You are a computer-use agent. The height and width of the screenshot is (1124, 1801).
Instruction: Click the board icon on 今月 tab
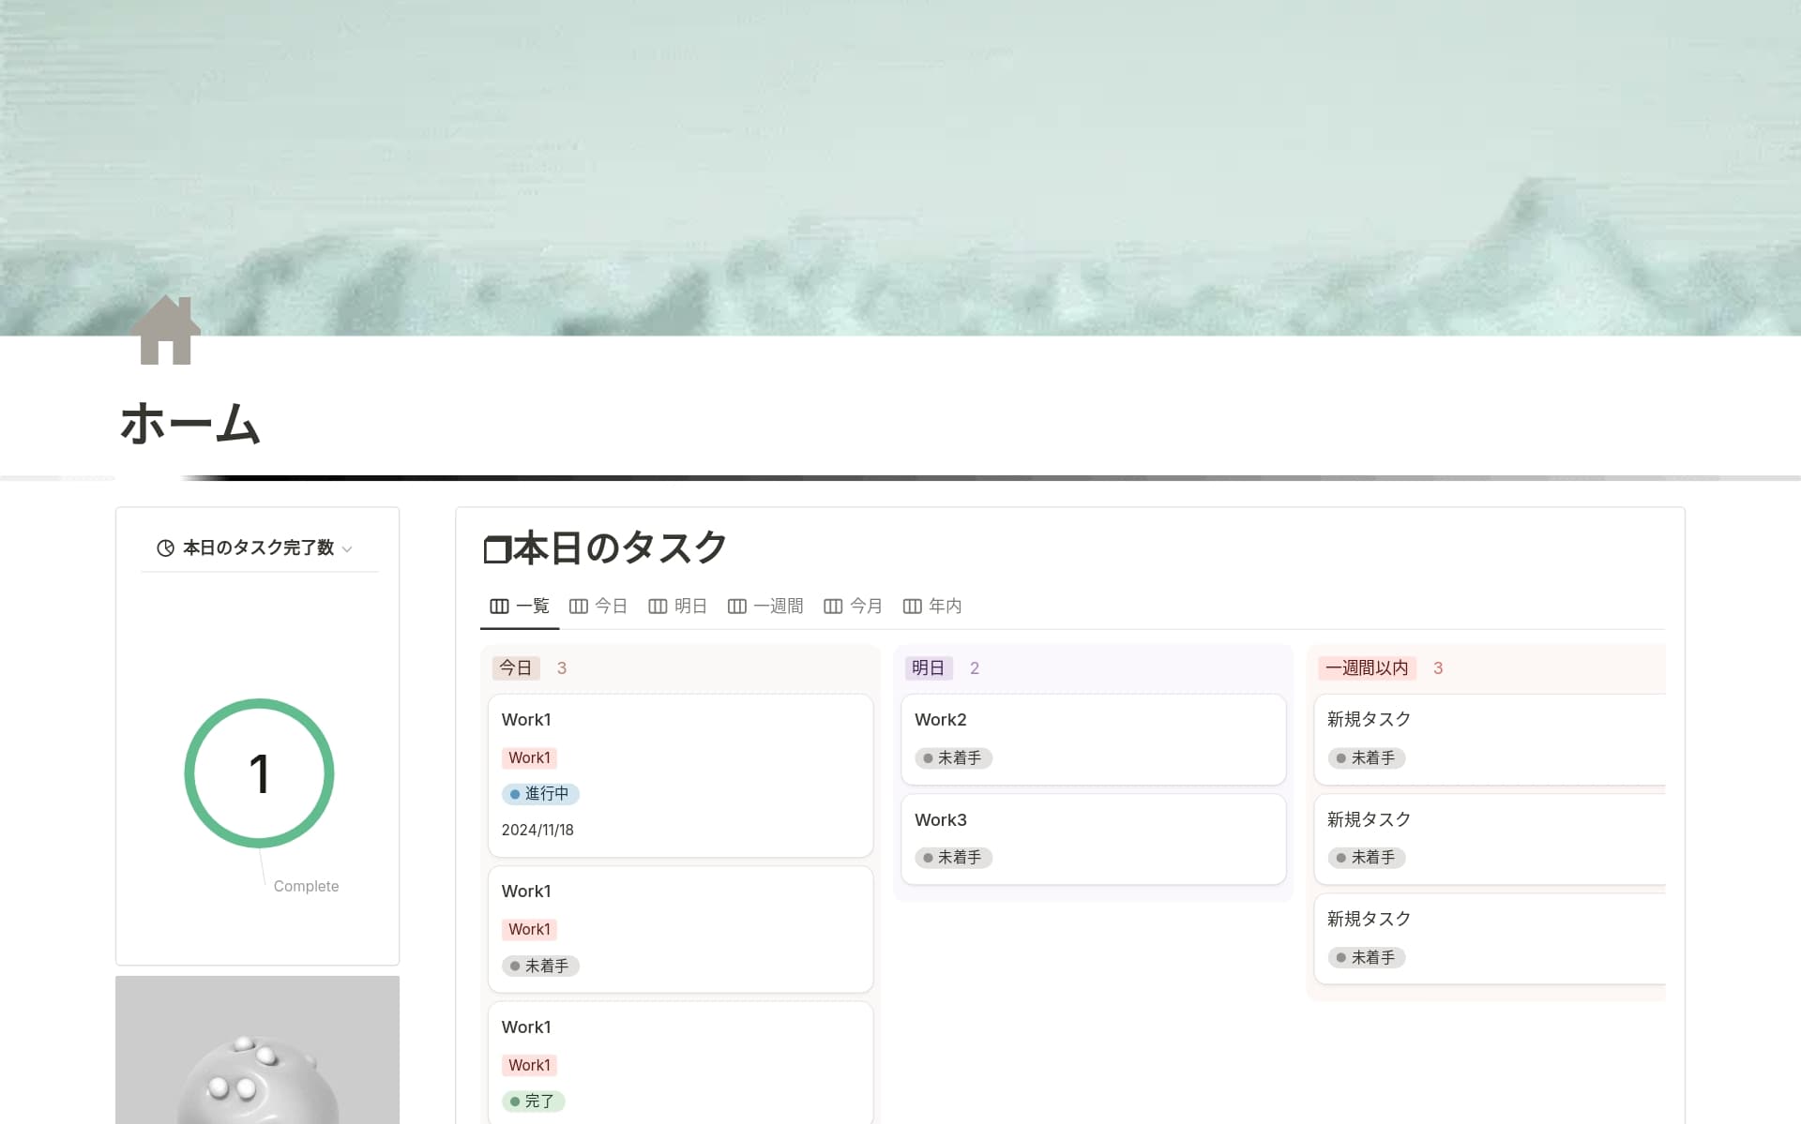click(x=833, y=607)
